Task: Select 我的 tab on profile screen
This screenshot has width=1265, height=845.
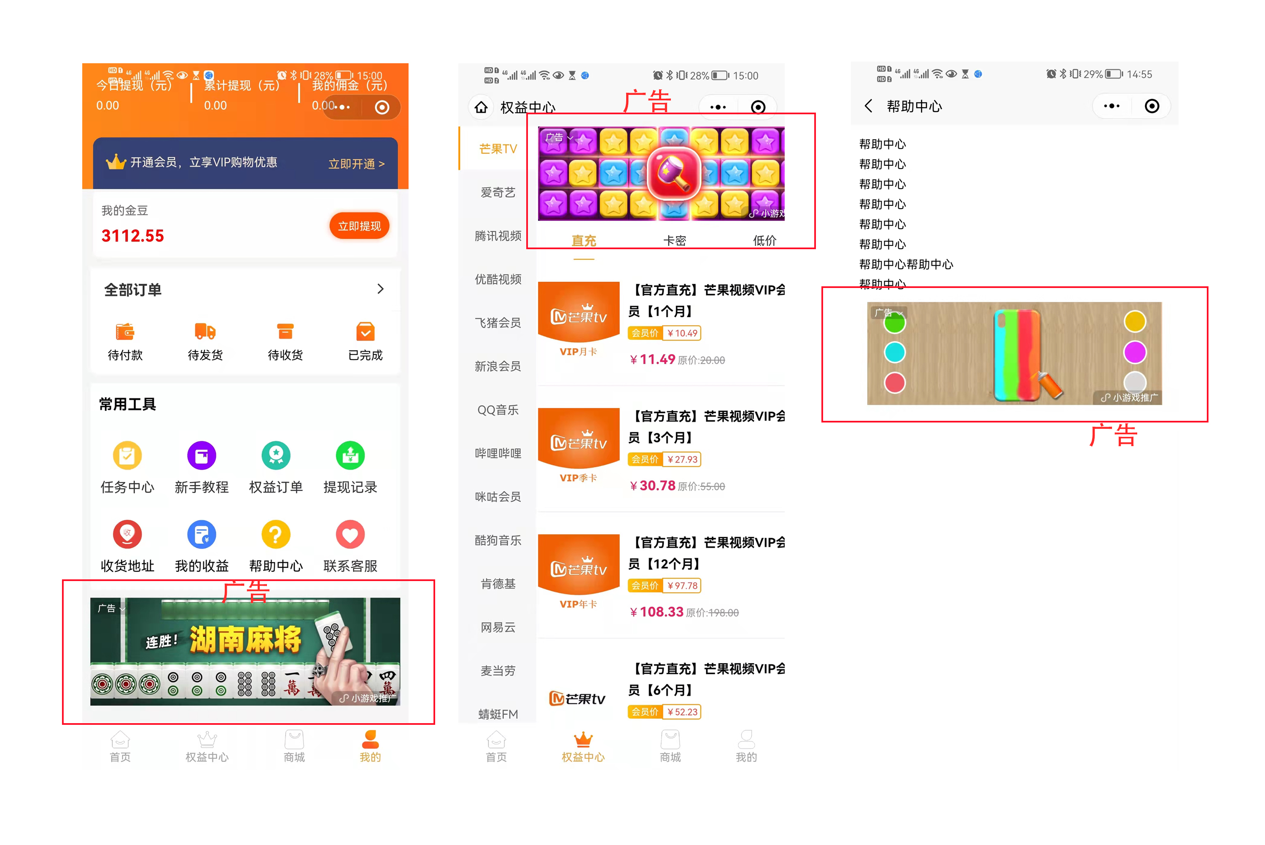Action: coord(370,746)
